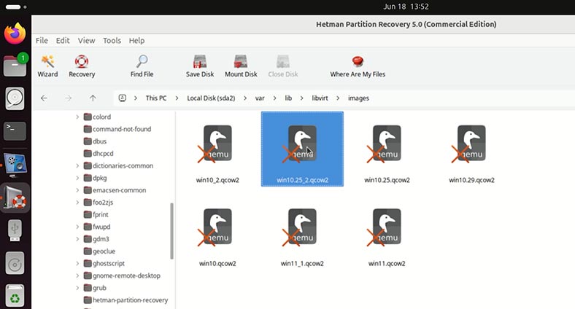Expand the colord folder

(77, 117)
